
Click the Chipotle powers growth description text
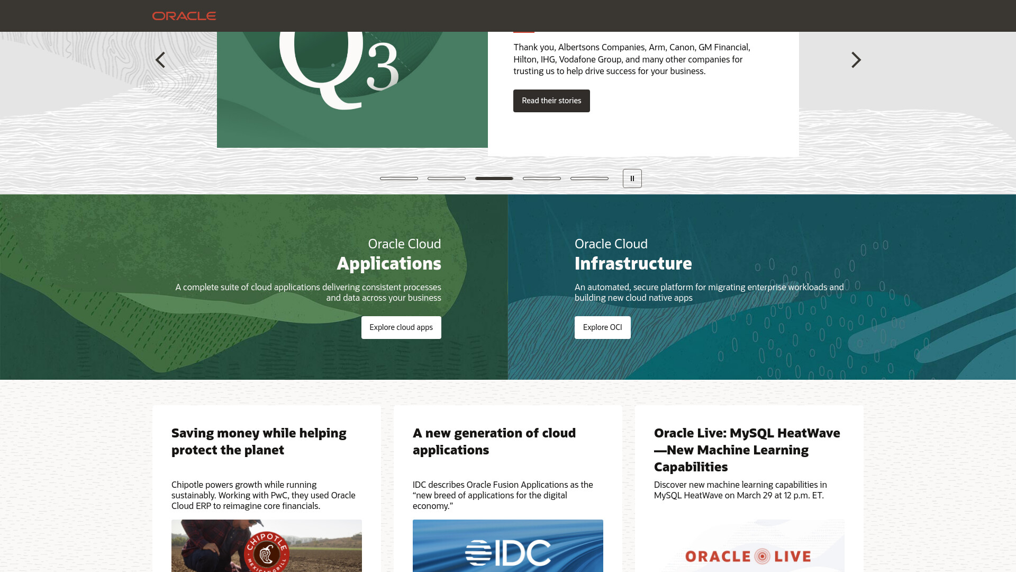point(264,495)
